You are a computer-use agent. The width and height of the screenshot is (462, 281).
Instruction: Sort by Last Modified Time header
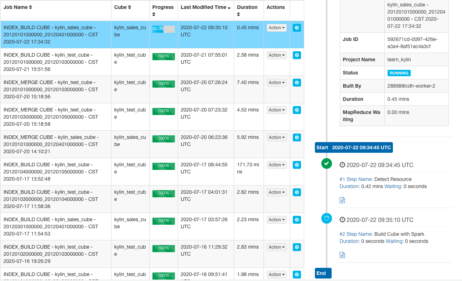click(205, 7)
